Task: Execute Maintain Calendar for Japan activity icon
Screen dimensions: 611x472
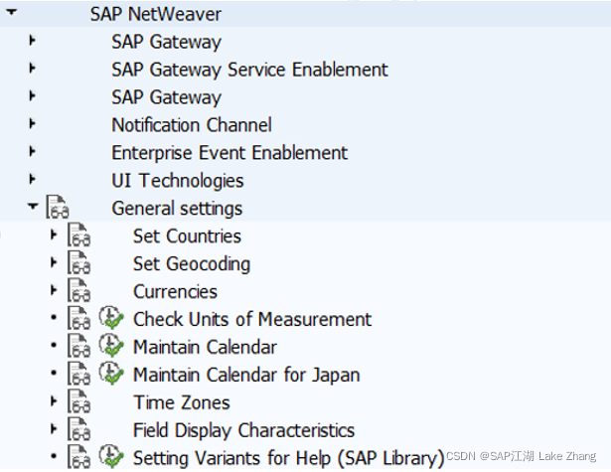Action: [111, 374]
